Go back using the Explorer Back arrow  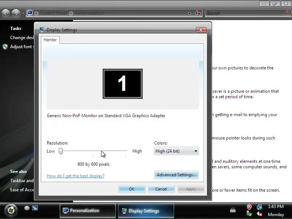click(6, 14)
